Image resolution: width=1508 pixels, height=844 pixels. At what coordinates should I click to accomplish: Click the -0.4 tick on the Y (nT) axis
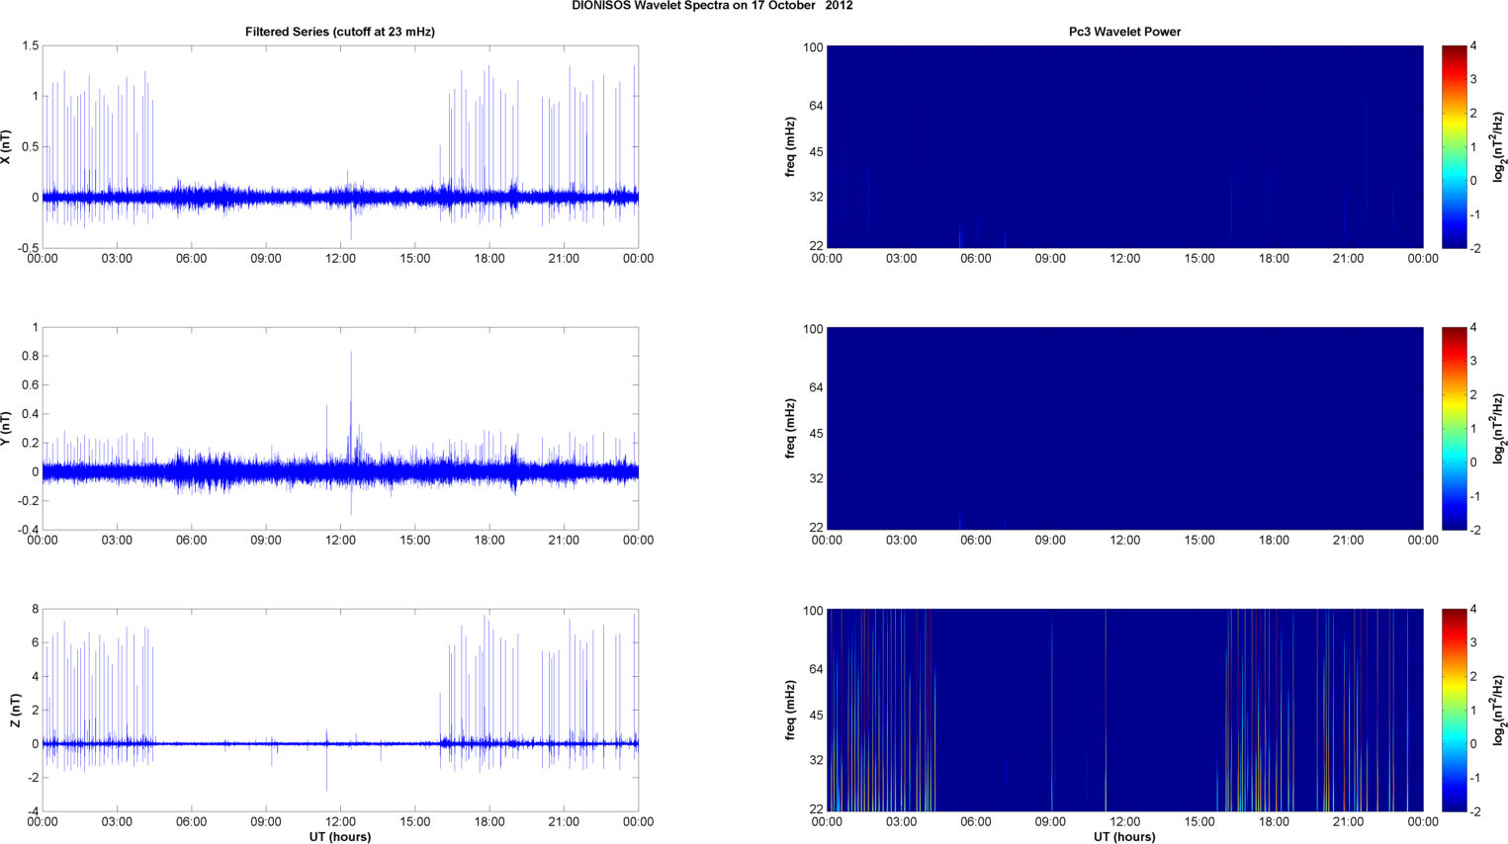[28, 530]
